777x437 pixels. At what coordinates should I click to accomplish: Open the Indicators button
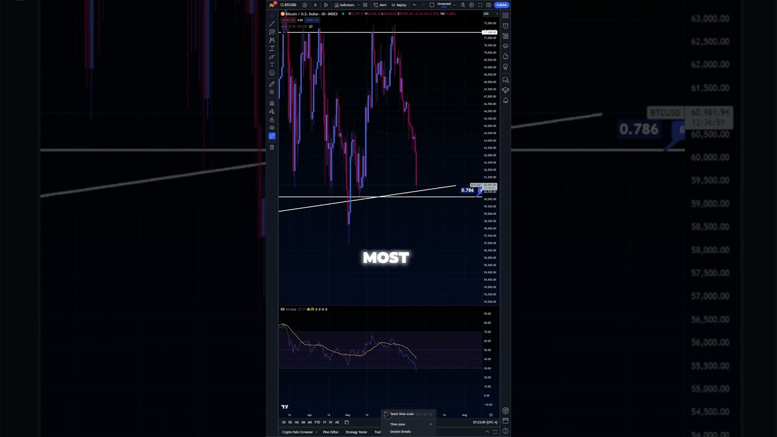(344, 5)
